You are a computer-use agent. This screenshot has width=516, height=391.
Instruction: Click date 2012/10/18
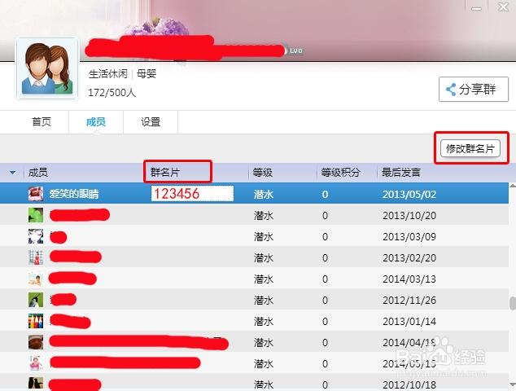coord(409,384)
